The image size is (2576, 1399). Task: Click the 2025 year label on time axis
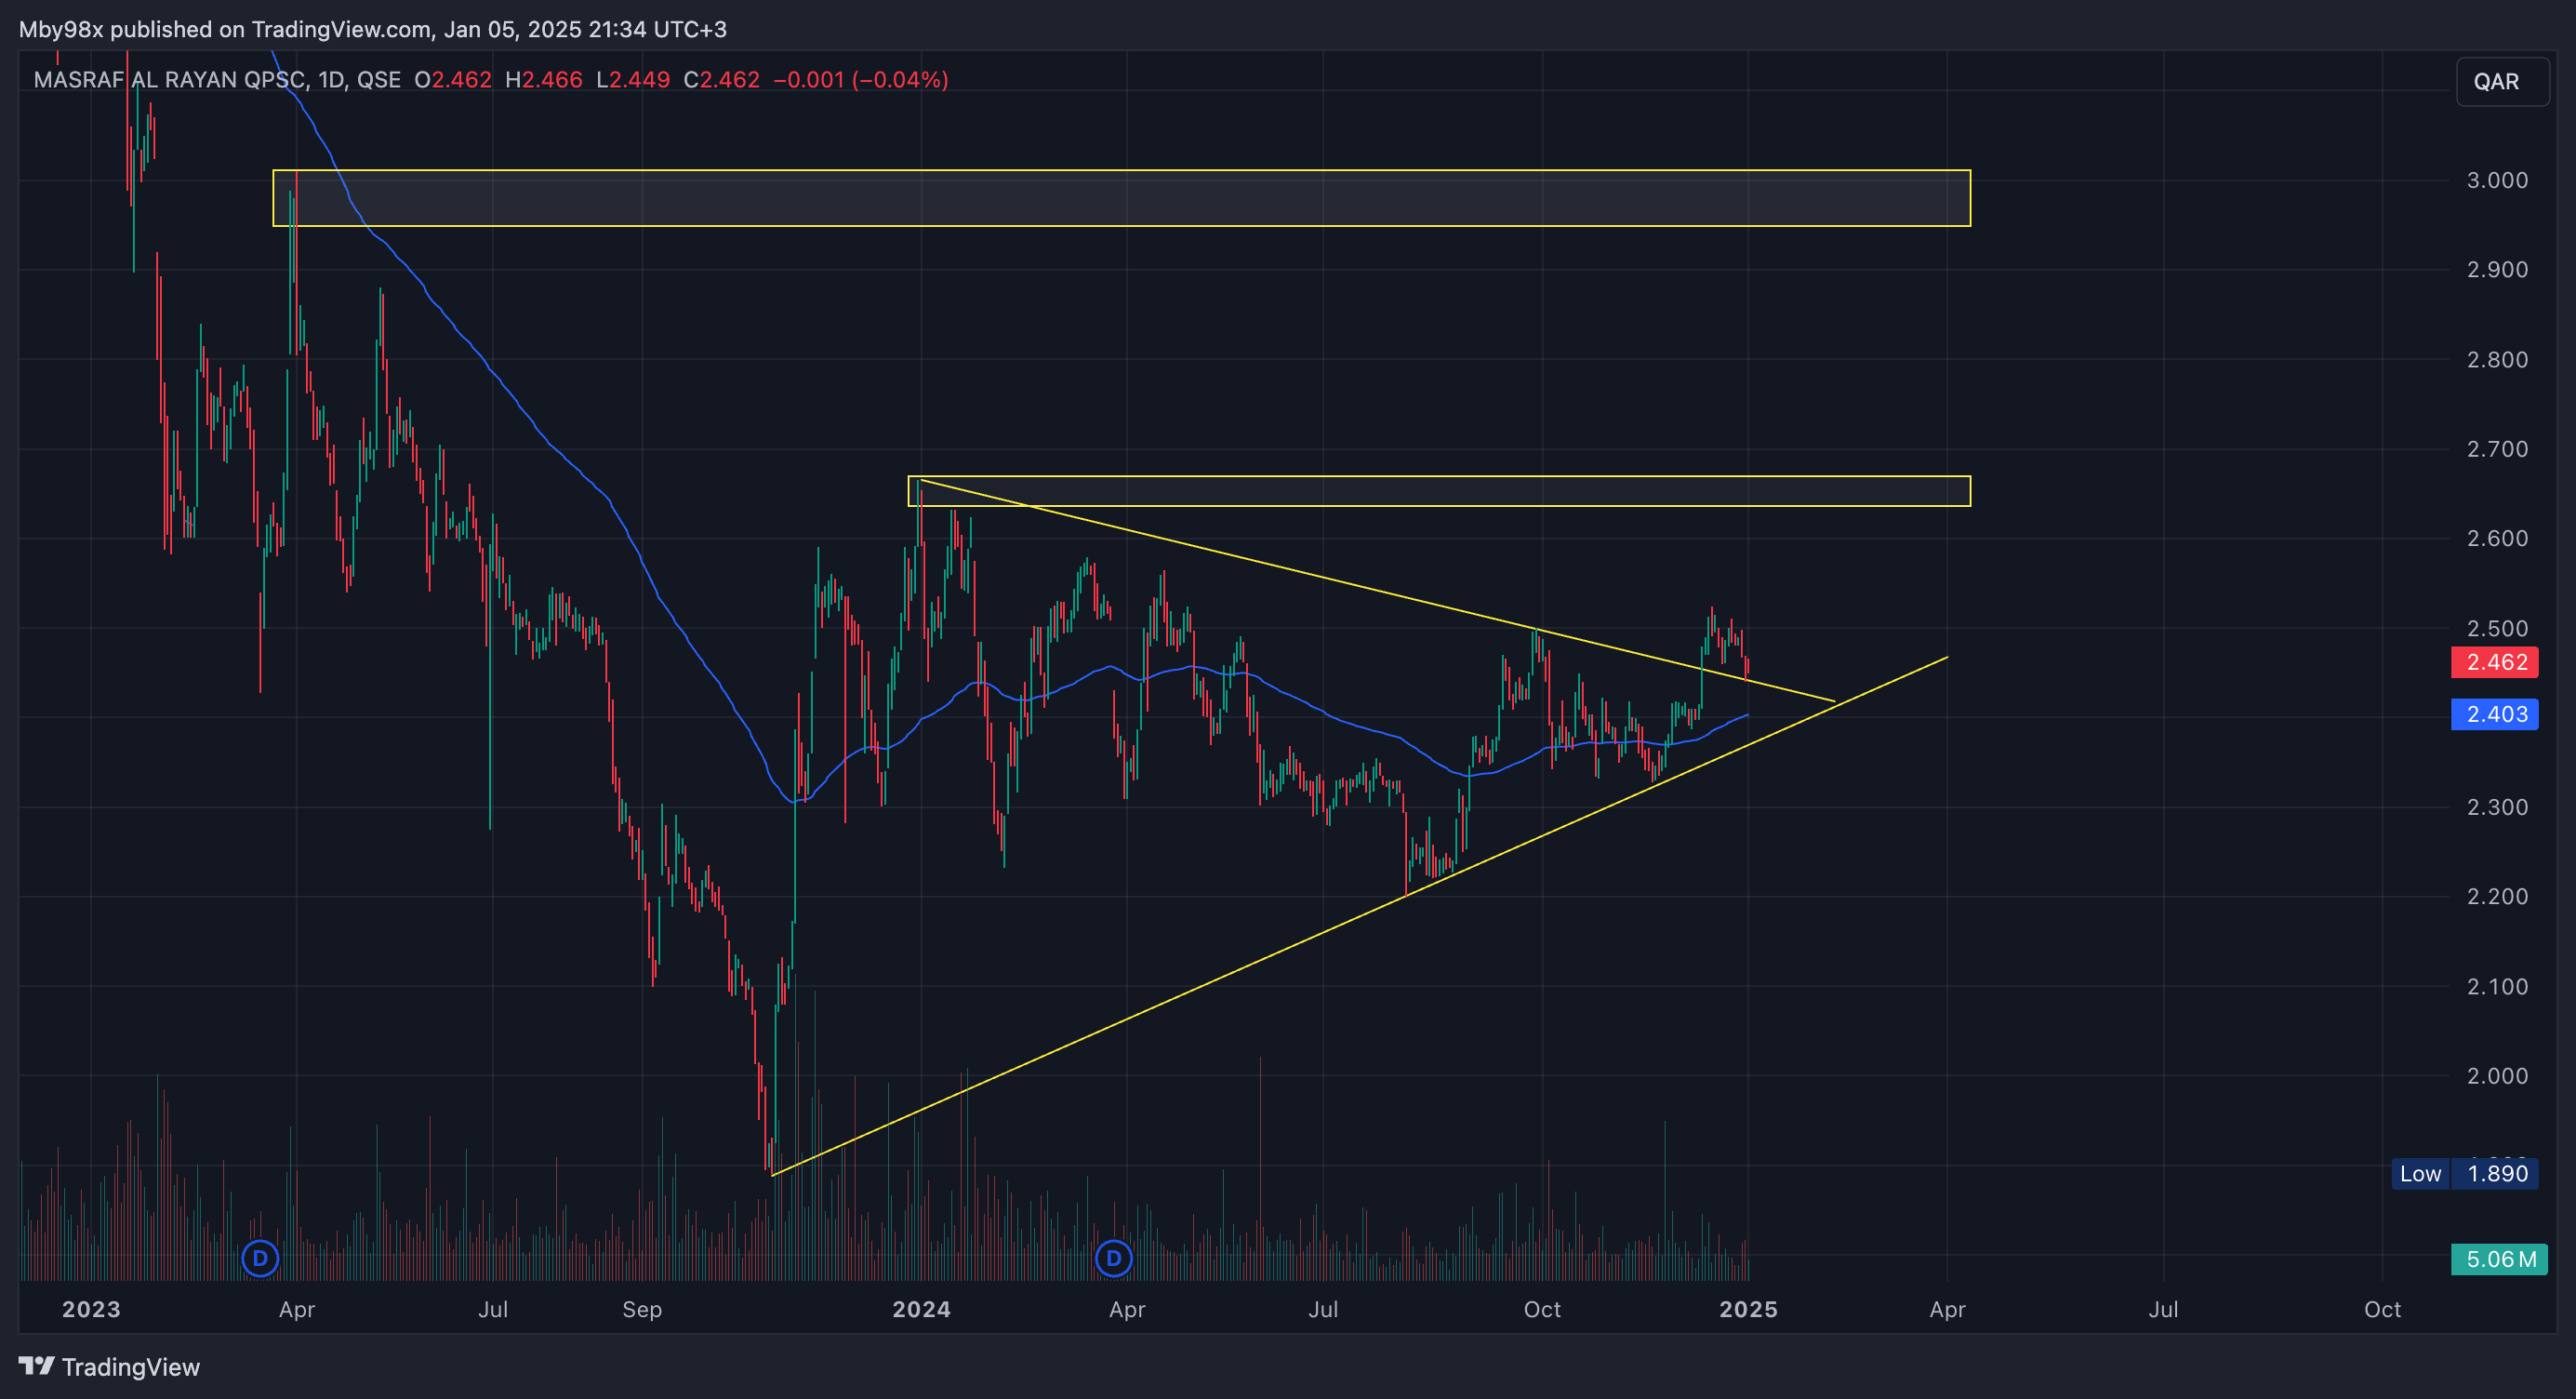pos(1748,1309)
